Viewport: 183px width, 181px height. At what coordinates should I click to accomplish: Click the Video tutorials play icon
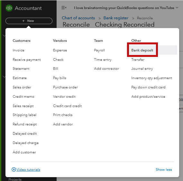click(14, 169)
